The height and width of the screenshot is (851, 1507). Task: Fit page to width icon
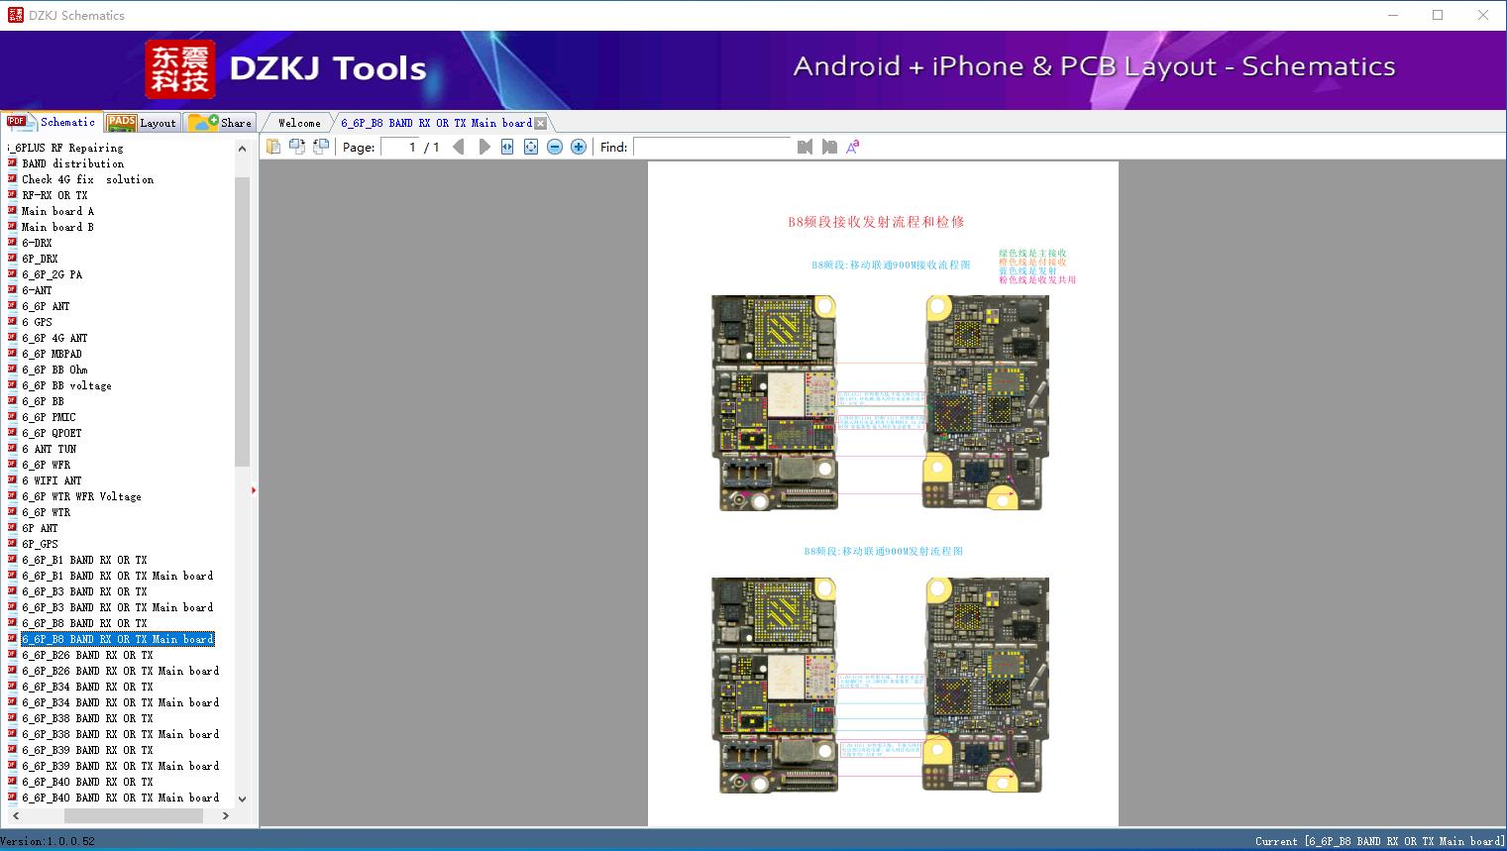coord(507,147)
